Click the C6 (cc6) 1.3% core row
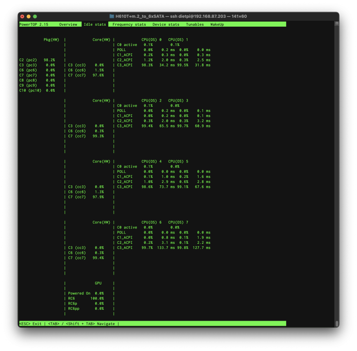 [86, 192]
